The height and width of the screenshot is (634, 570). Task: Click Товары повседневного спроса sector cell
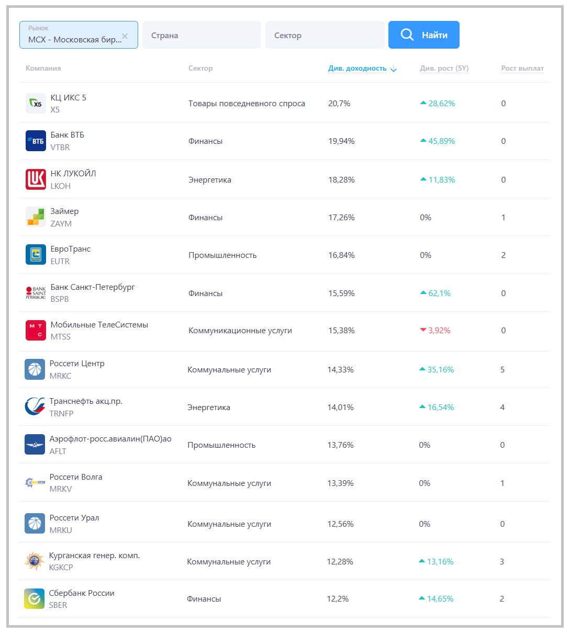coord(247,104)
